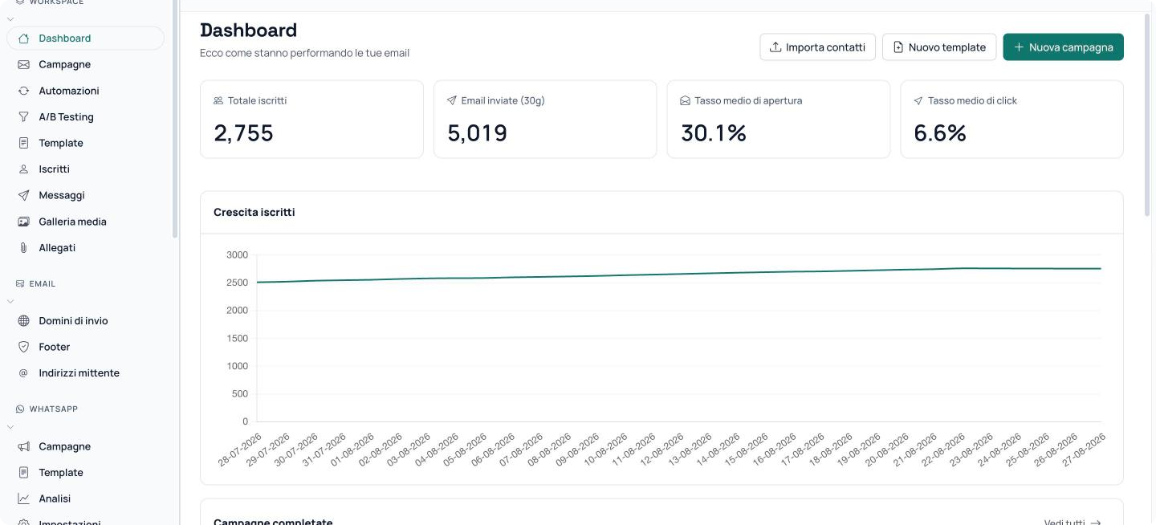Click the Importa contatti button
1156x525 pixels.
click(817, 47)
